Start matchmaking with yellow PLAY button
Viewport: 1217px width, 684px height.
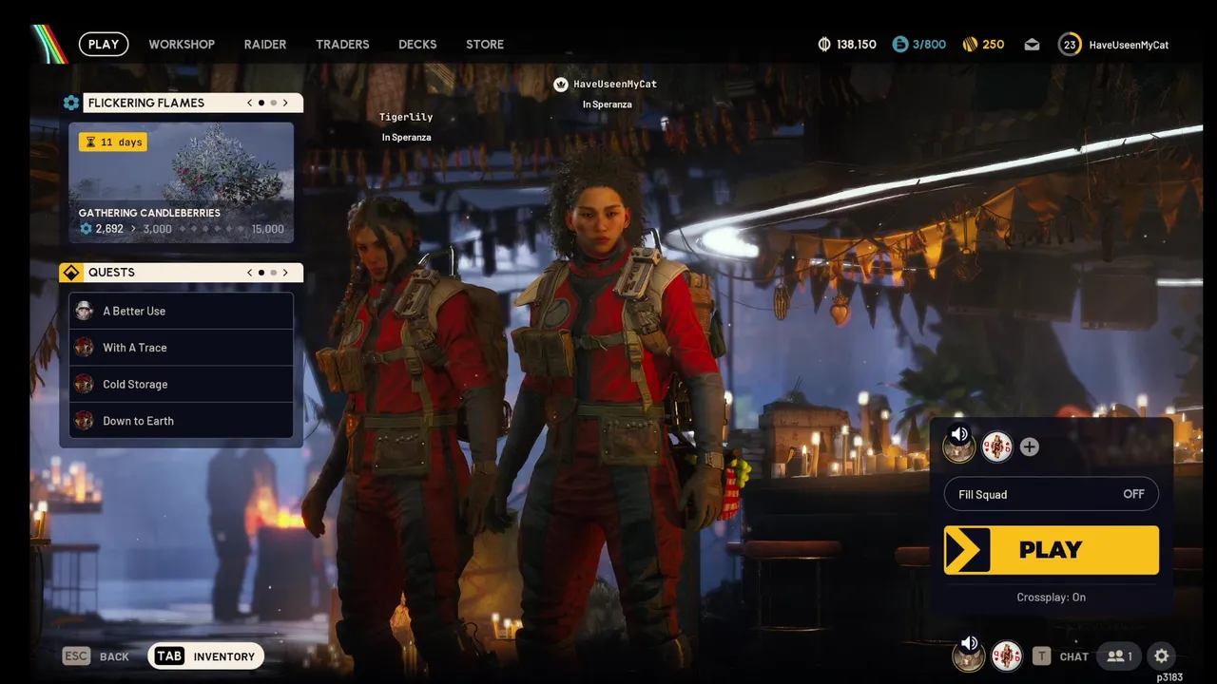(1051, 550)
